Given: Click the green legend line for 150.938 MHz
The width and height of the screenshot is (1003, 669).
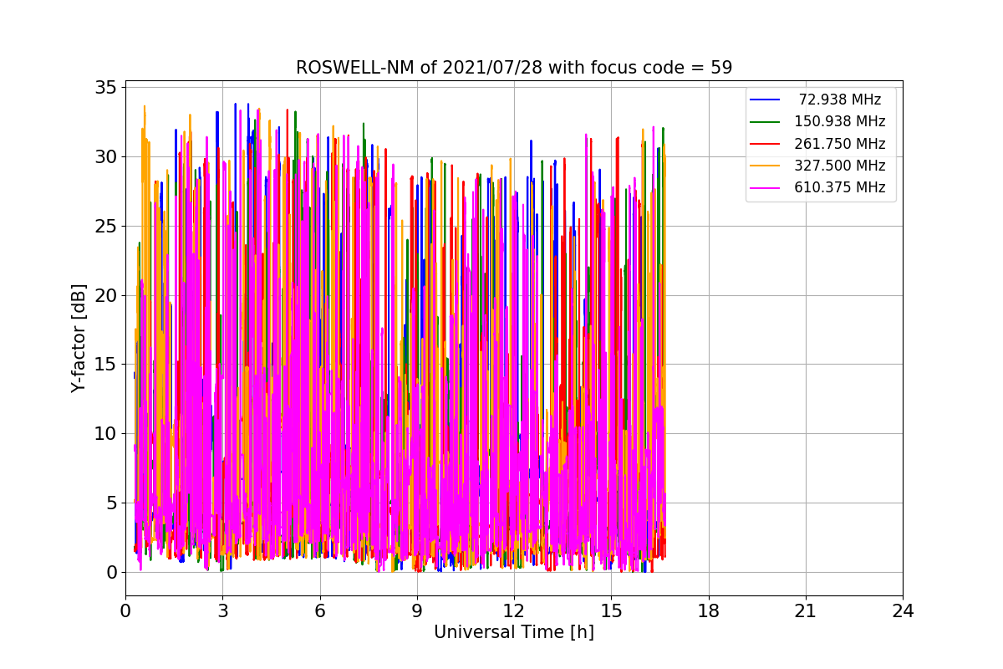Looking at the screenshot, I should (x=765, y=122).
